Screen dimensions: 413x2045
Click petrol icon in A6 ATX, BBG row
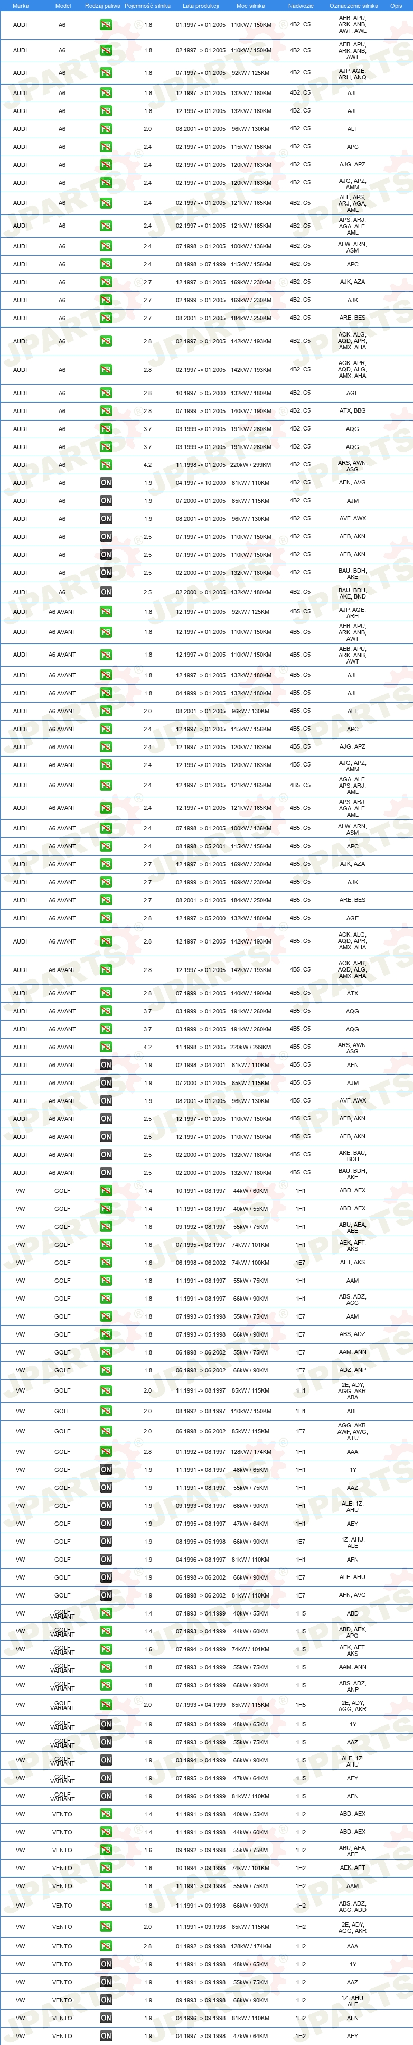tap(106, 411)
